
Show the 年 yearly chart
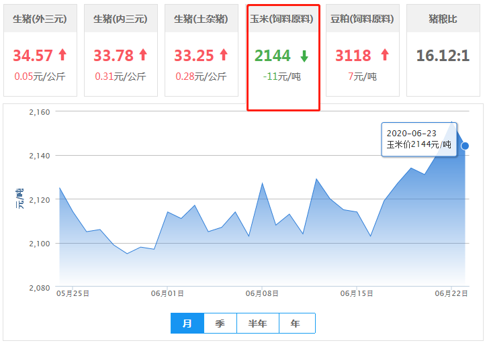pos(296,324)
